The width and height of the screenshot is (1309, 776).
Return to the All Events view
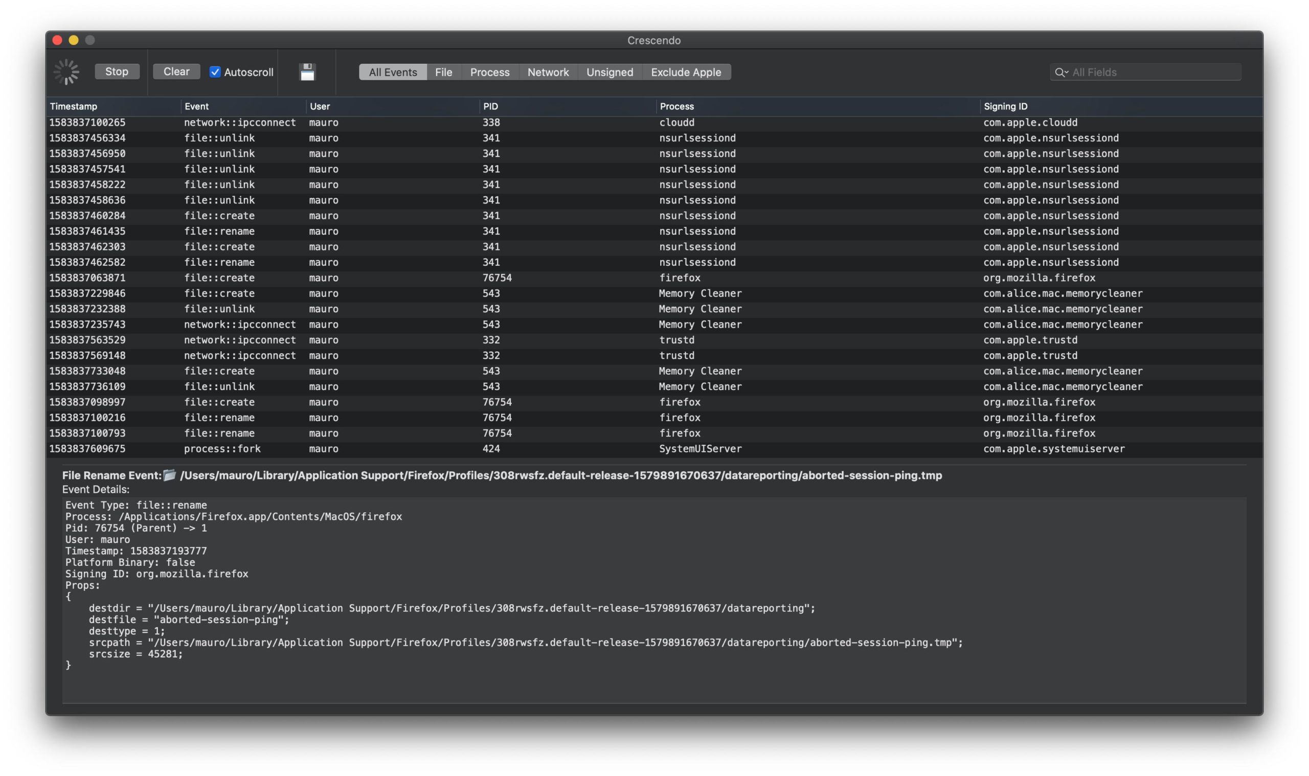coord(392,72)
